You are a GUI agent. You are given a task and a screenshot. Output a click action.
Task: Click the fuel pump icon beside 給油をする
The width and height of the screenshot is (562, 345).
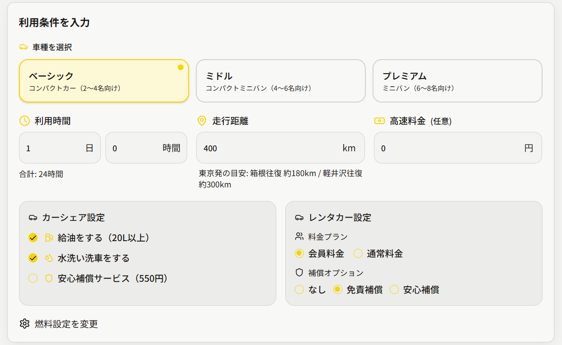(49, 238)
